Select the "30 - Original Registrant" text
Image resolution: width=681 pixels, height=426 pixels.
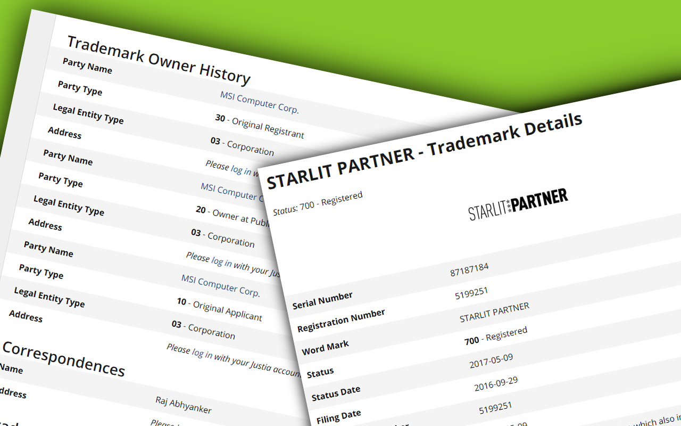point(260,126)
